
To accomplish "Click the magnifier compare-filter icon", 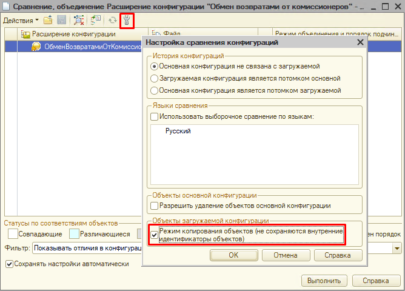I will pos(79,20).
